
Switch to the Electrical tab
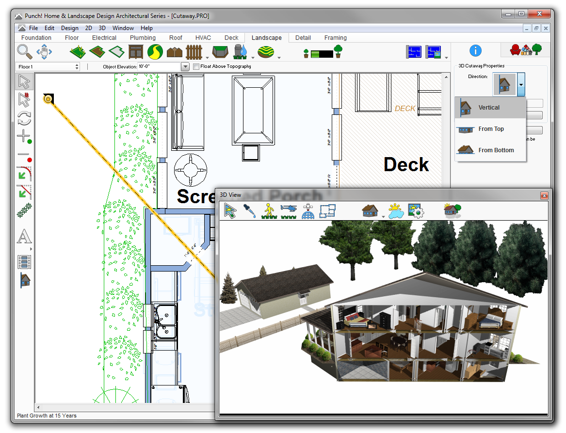104,37
